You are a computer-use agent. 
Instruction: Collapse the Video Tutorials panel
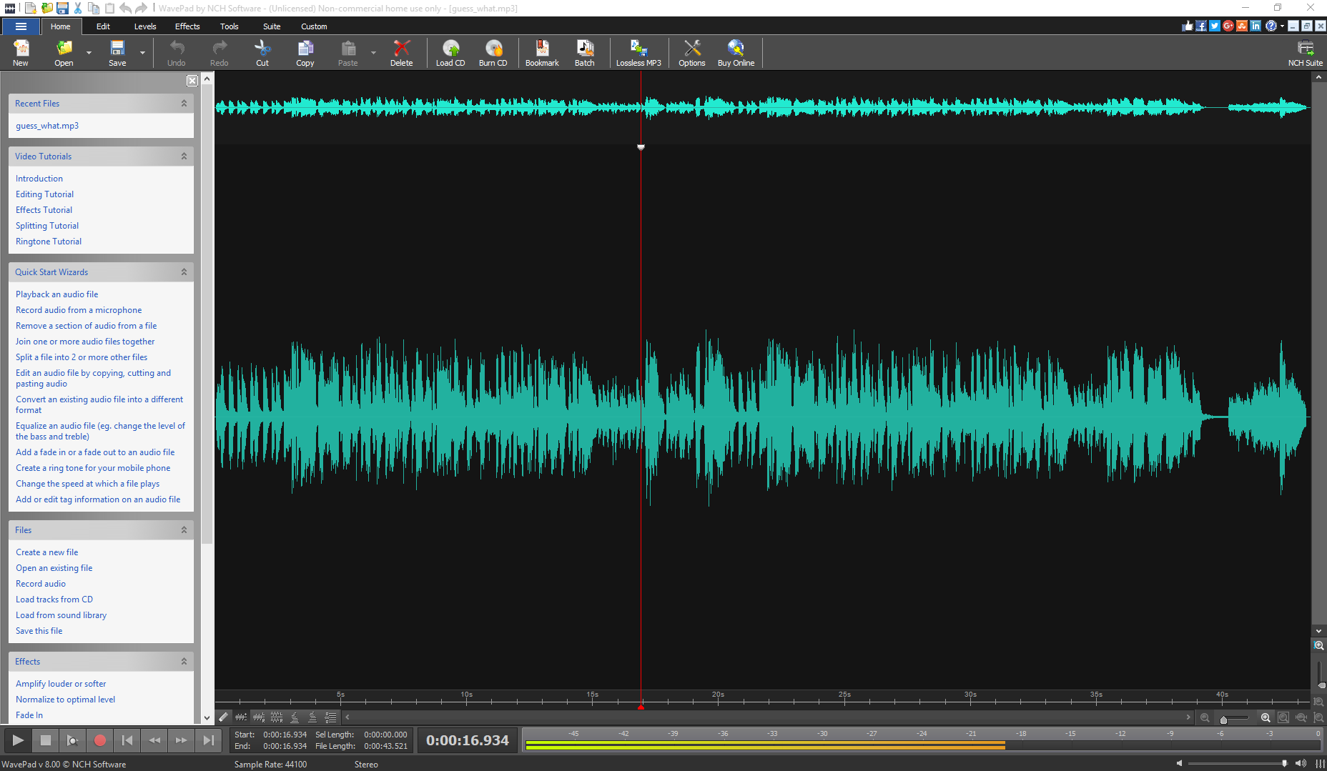point(184,156)
